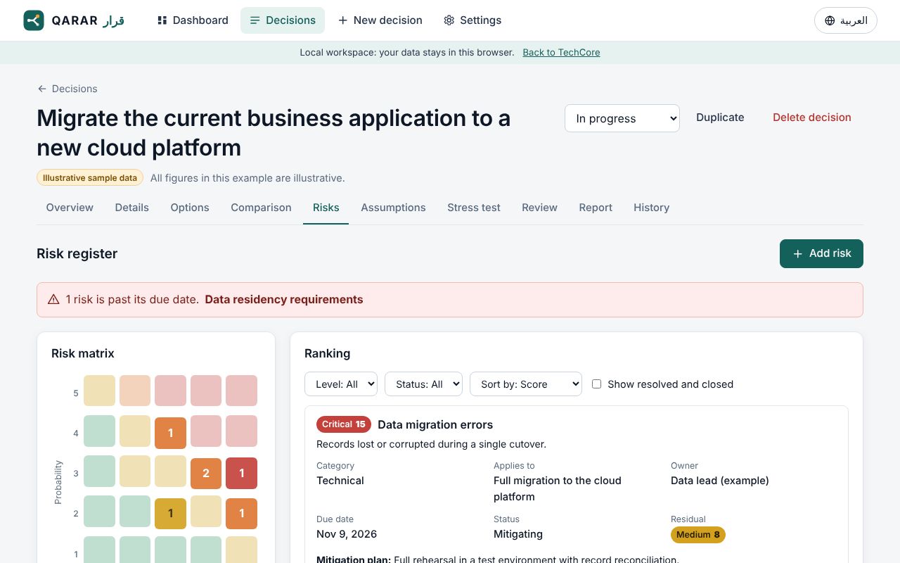
Task: Switch to the Options tab
Action: [x=190, y=208]
